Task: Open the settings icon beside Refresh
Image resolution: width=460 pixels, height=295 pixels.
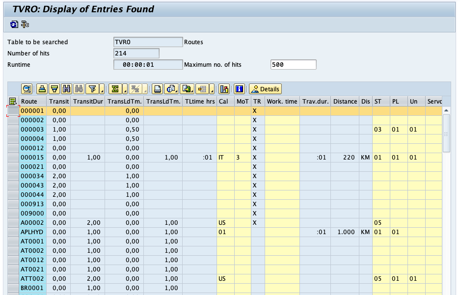Action: click(x=25, y=25)
